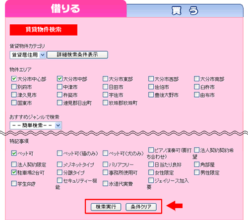248x220 pixels.
Task: Switch to the 買う tab
Action: (185, 10)
